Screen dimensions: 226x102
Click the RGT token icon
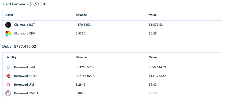click(x=8, y=25)
